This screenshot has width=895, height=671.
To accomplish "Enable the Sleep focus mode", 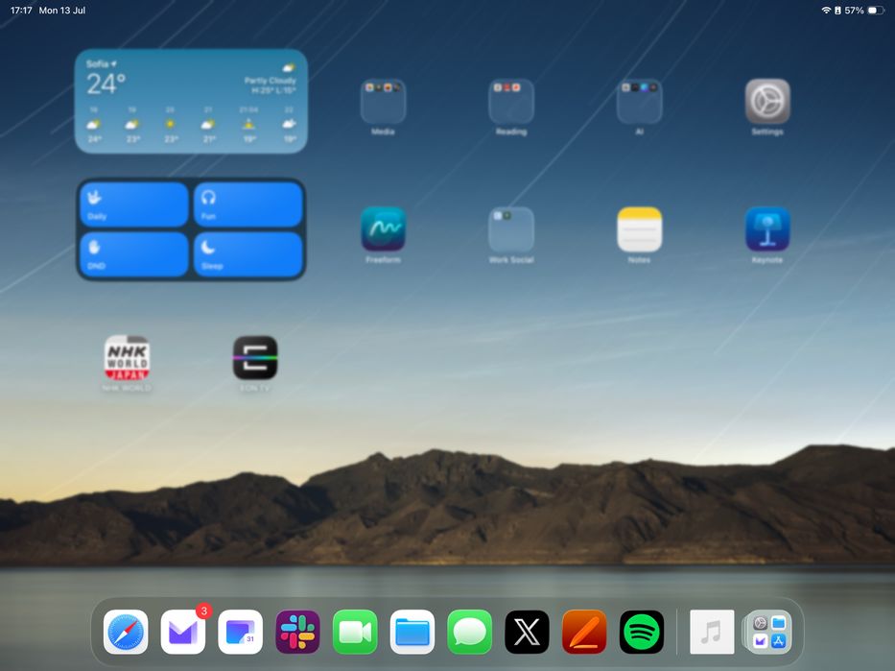I will (x=248, y=254).
